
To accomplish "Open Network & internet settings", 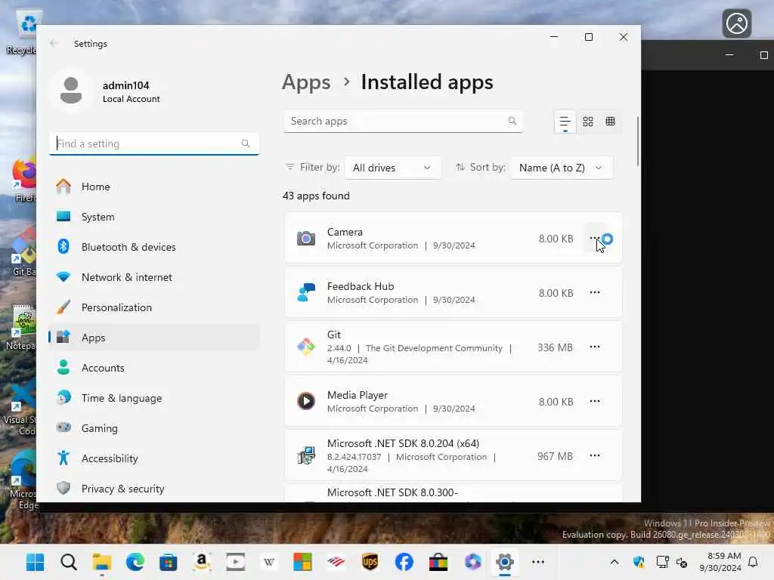I will click(153, 277).
